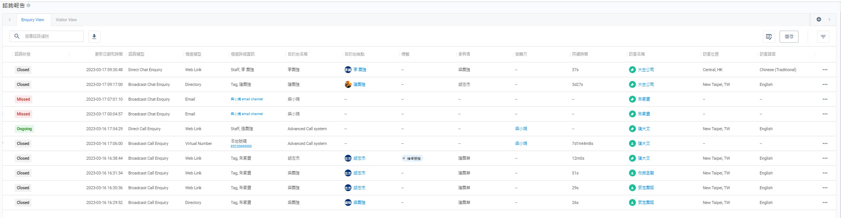Open row menu for the 16:29:52 enquiry
This screenshot has width=841, height=218.
(825, 202)
